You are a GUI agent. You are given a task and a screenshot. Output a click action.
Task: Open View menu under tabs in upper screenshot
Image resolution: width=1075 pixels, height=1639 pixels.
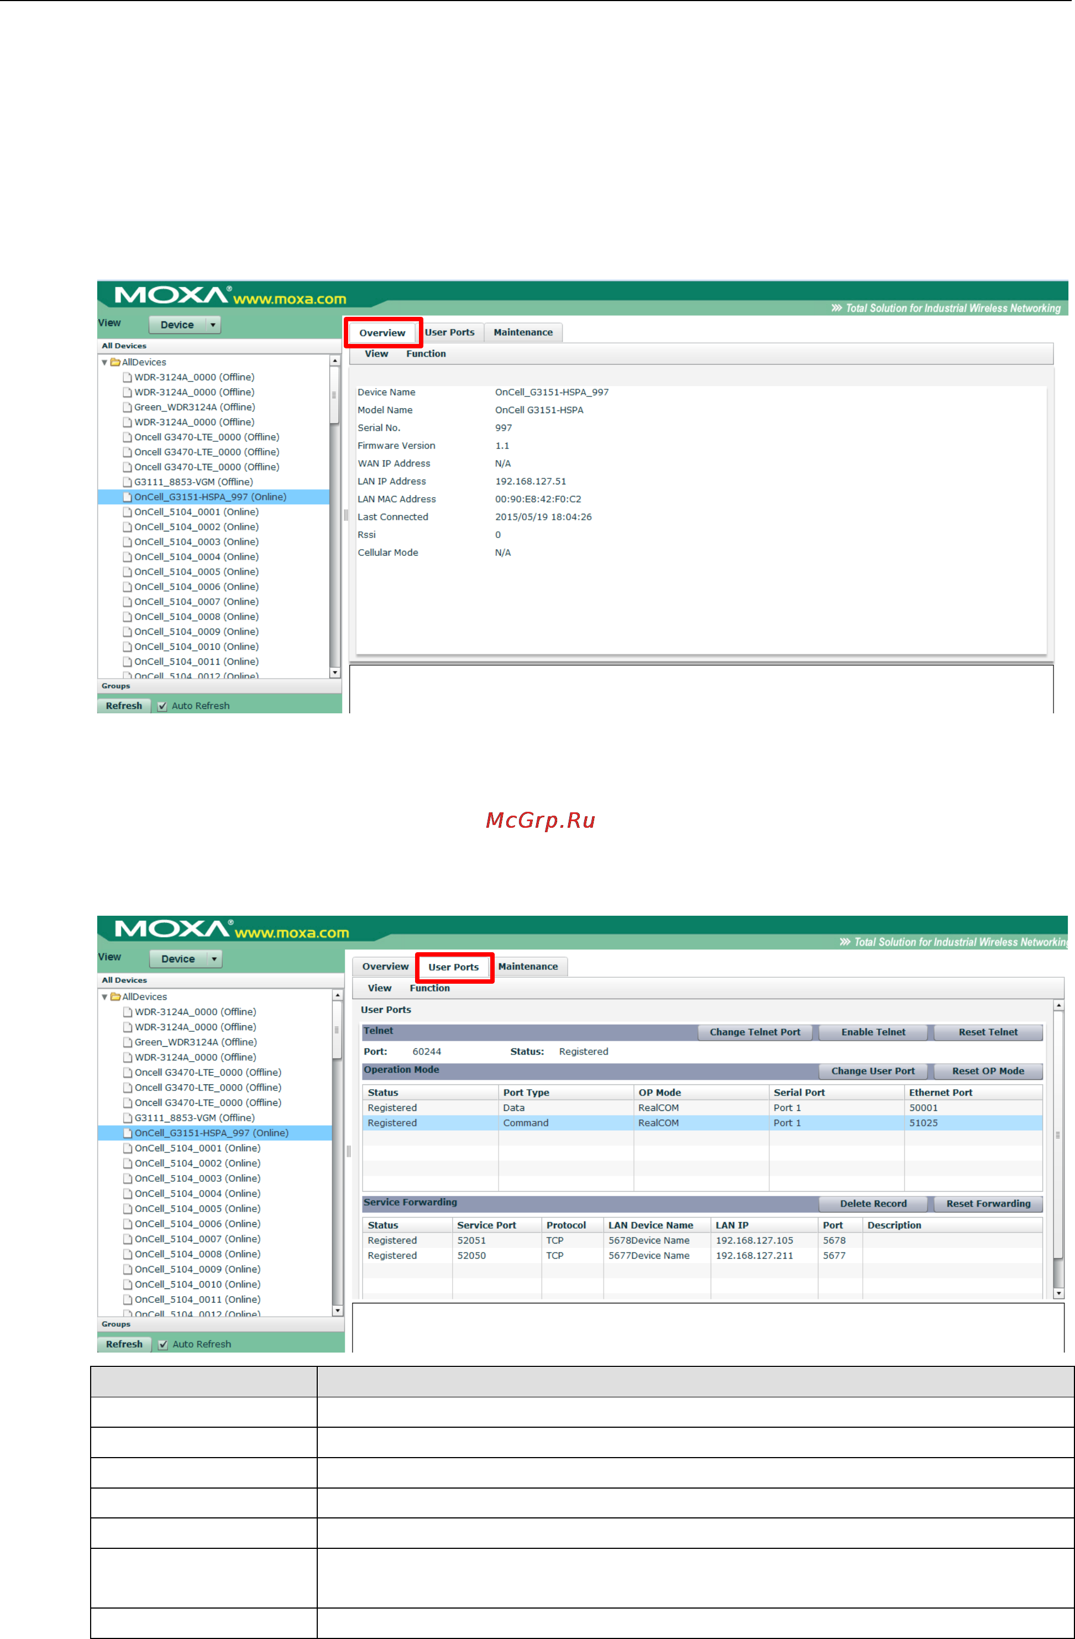click(376, 354)
